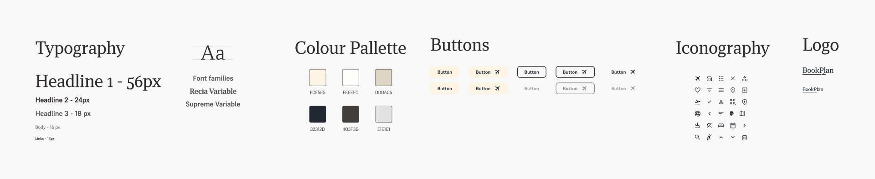This screenshot has height=179, width=875.
Task: Select the DDD6C5 beige colour swatch
Action: pyautogui.click(x=383, y=77)
